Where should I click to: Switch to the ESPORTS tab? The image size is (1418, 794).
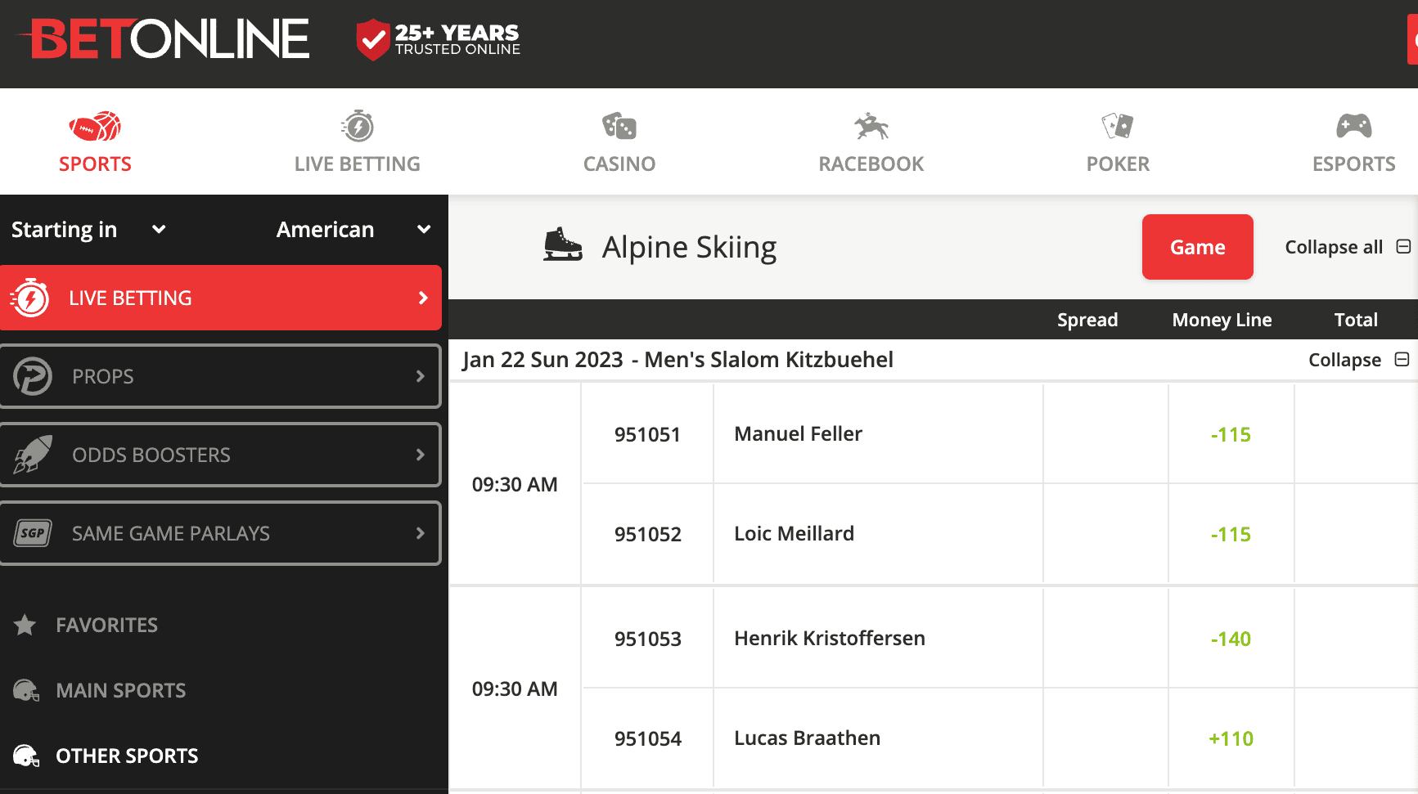[1354, 164]
